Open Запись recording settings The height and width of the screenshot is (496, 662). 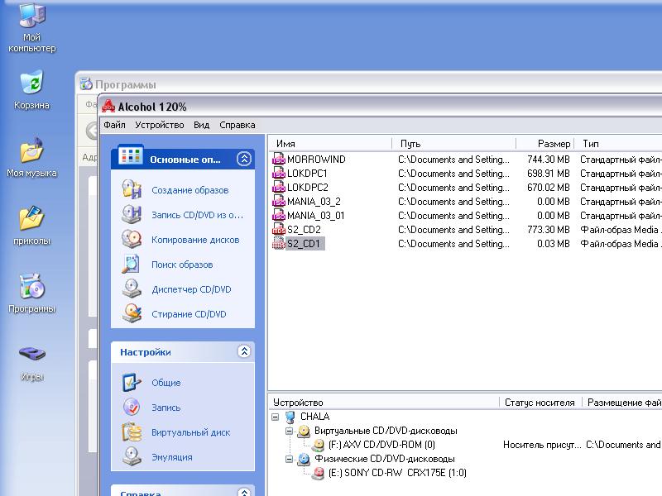click(165, 408)
